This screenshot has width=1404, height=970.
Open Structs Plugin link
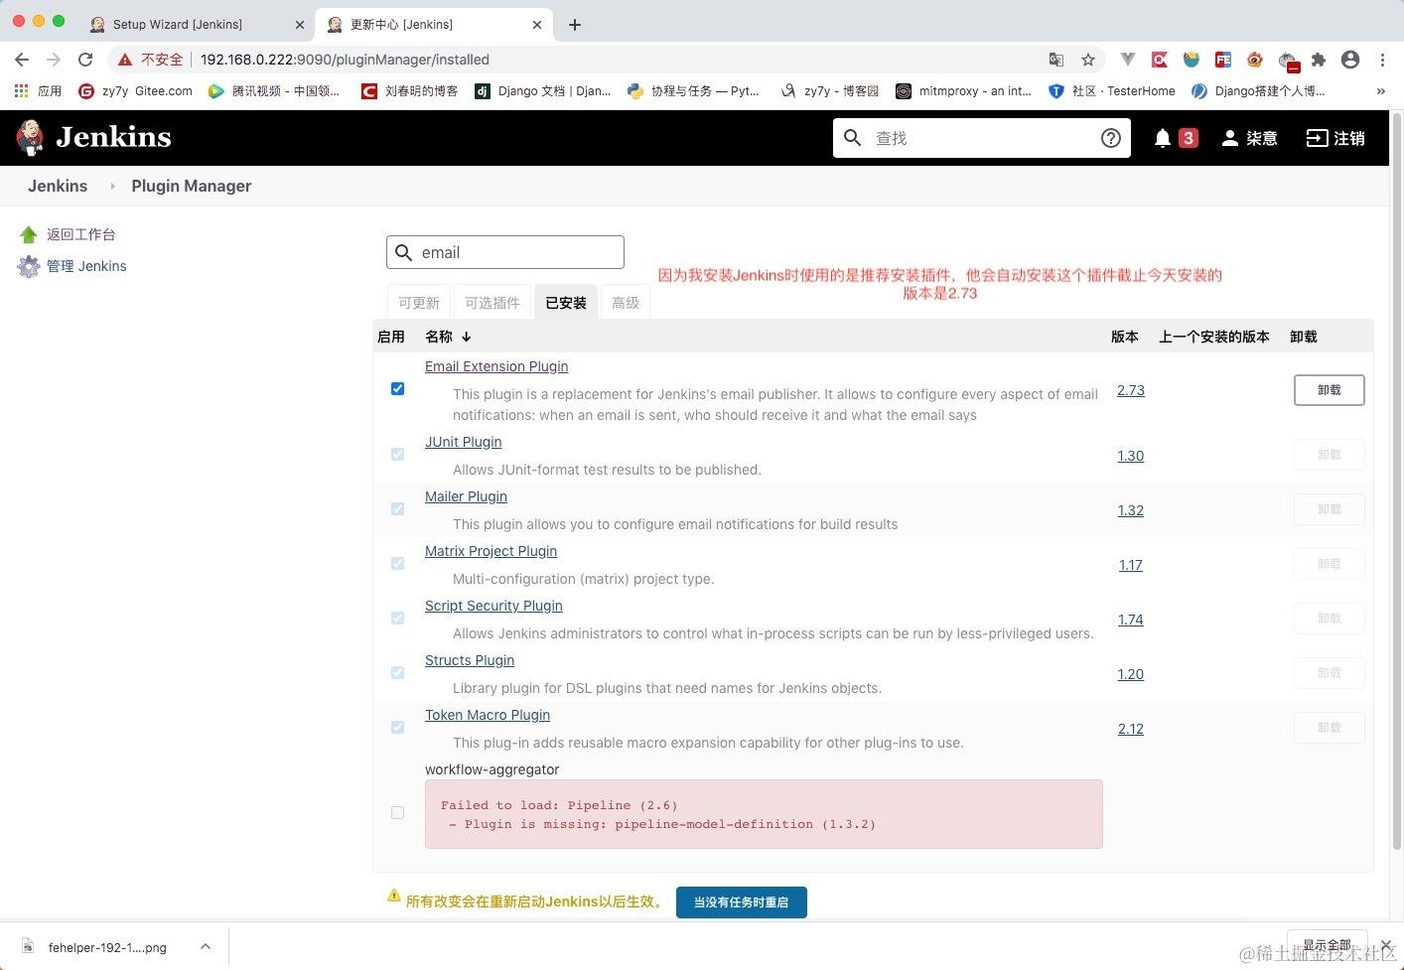click(470, 660)
